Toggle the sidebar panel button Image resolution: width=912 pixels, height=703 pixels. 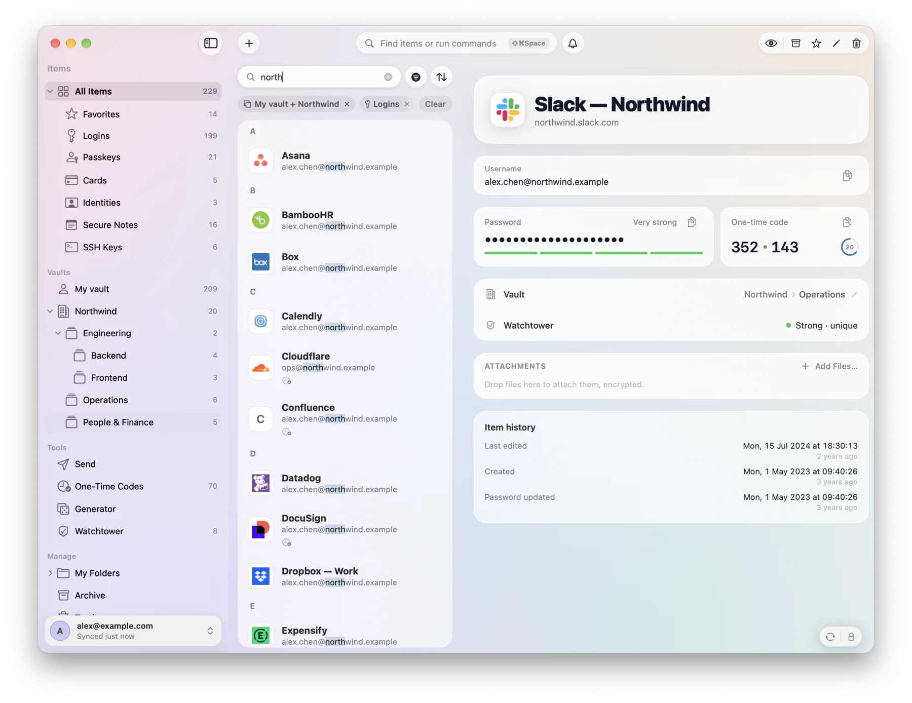click(x=211, y=43)
